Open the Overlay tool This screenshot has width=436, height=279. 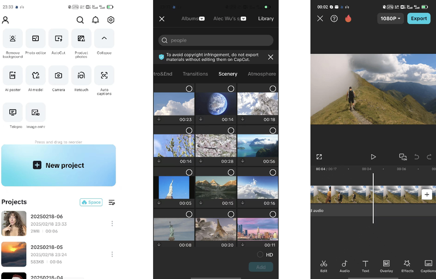tap(386, 266)
